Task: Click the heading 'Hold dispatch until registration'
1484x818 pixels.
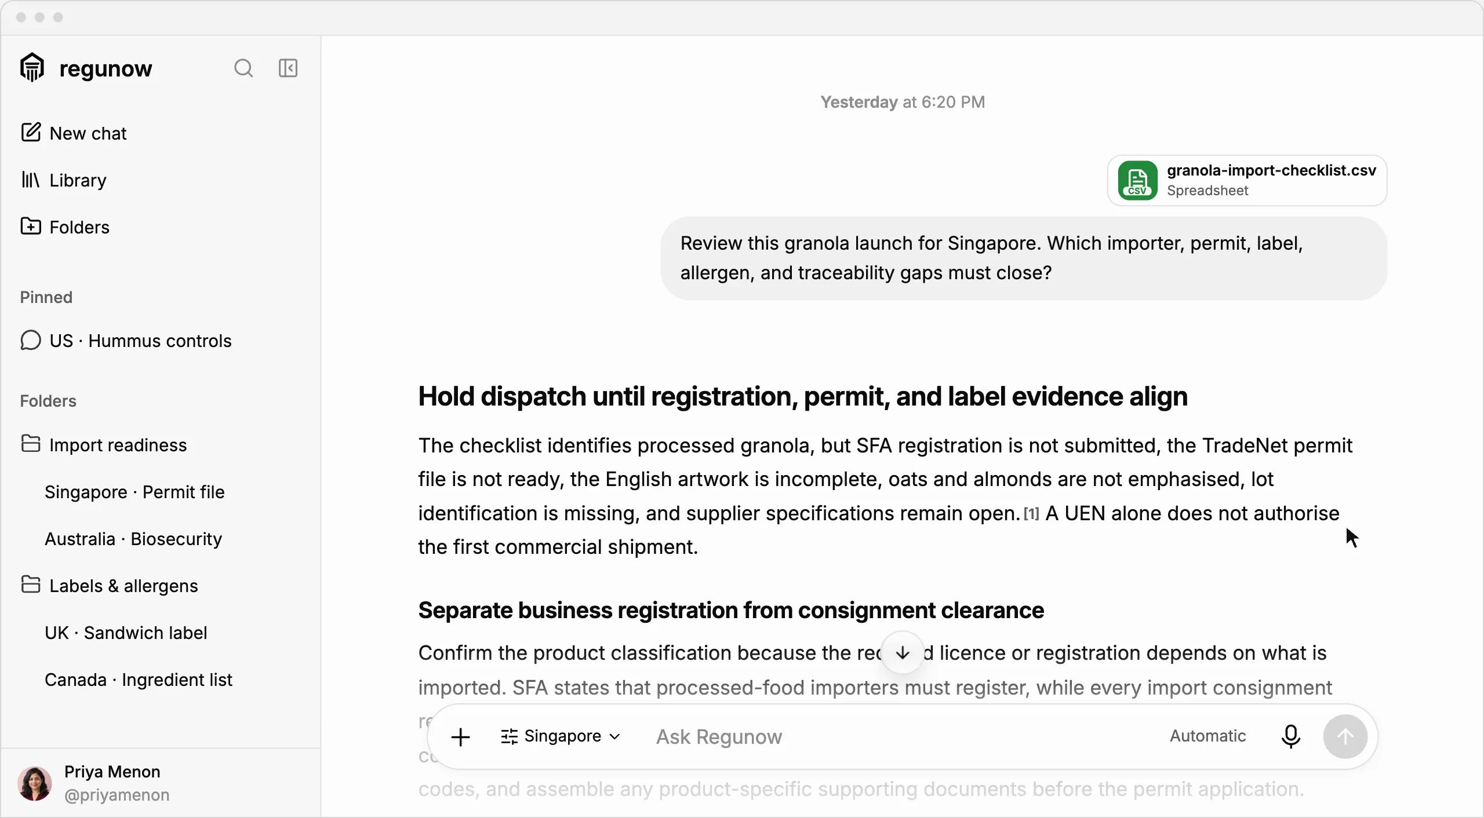Action: click(x=803, y=397)
